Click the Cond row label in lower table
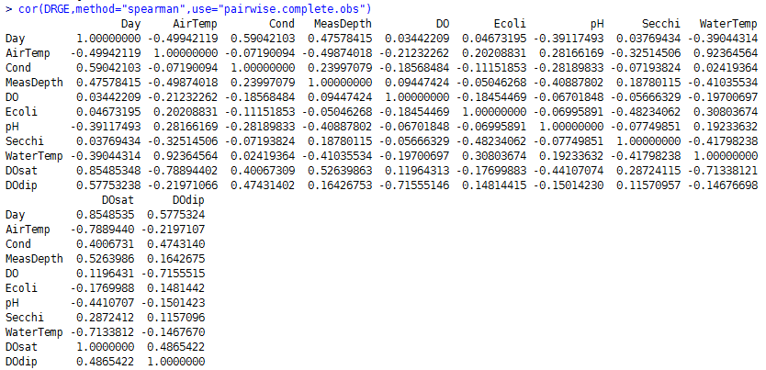This screenshot has width=766, height=370. 18,243
